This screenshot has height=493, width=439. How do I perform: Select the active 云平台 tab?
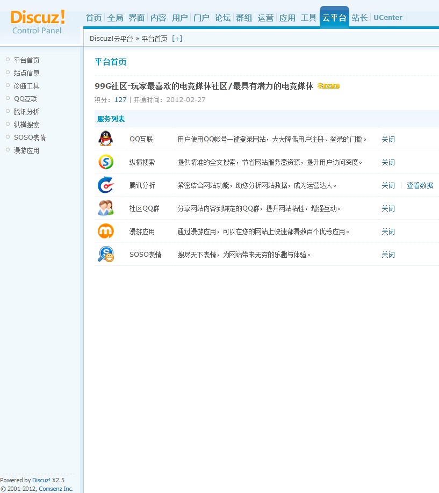pyautogui.click(x=334, y=18)
